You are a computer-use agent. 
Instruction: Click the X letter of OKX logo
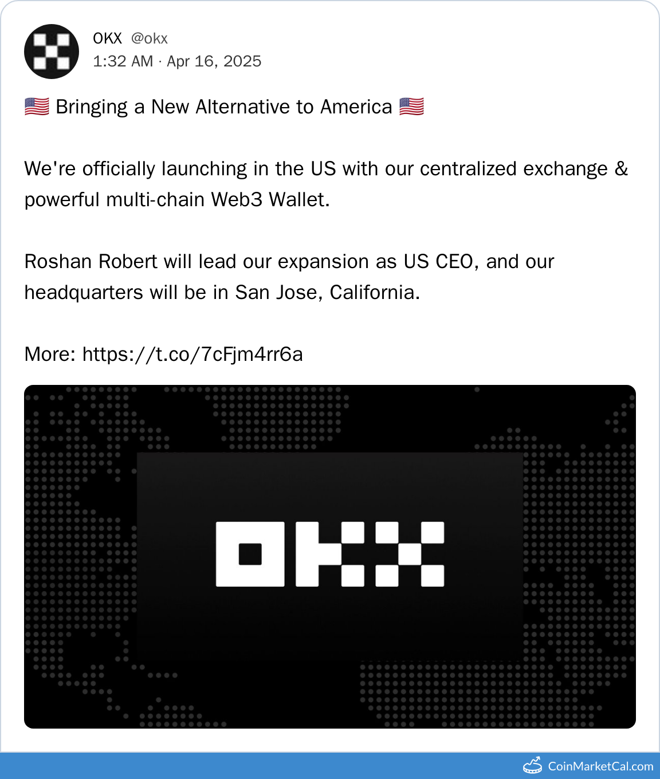pos(410,554)
